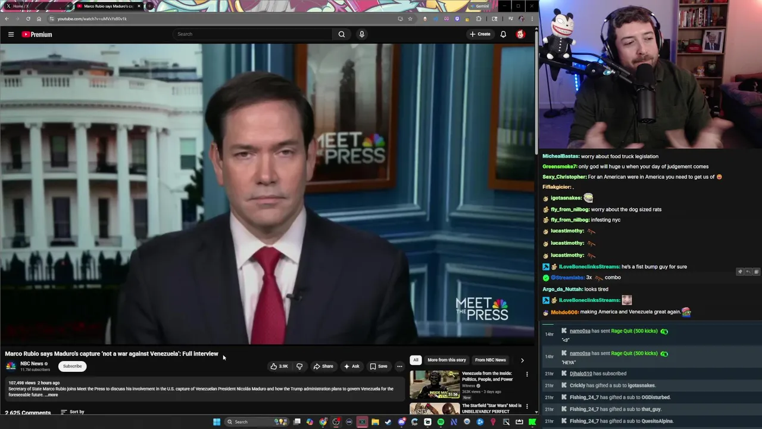Open Spotify from the taskbar
This screenshot has height=429, width=762.
pos(441,422)
